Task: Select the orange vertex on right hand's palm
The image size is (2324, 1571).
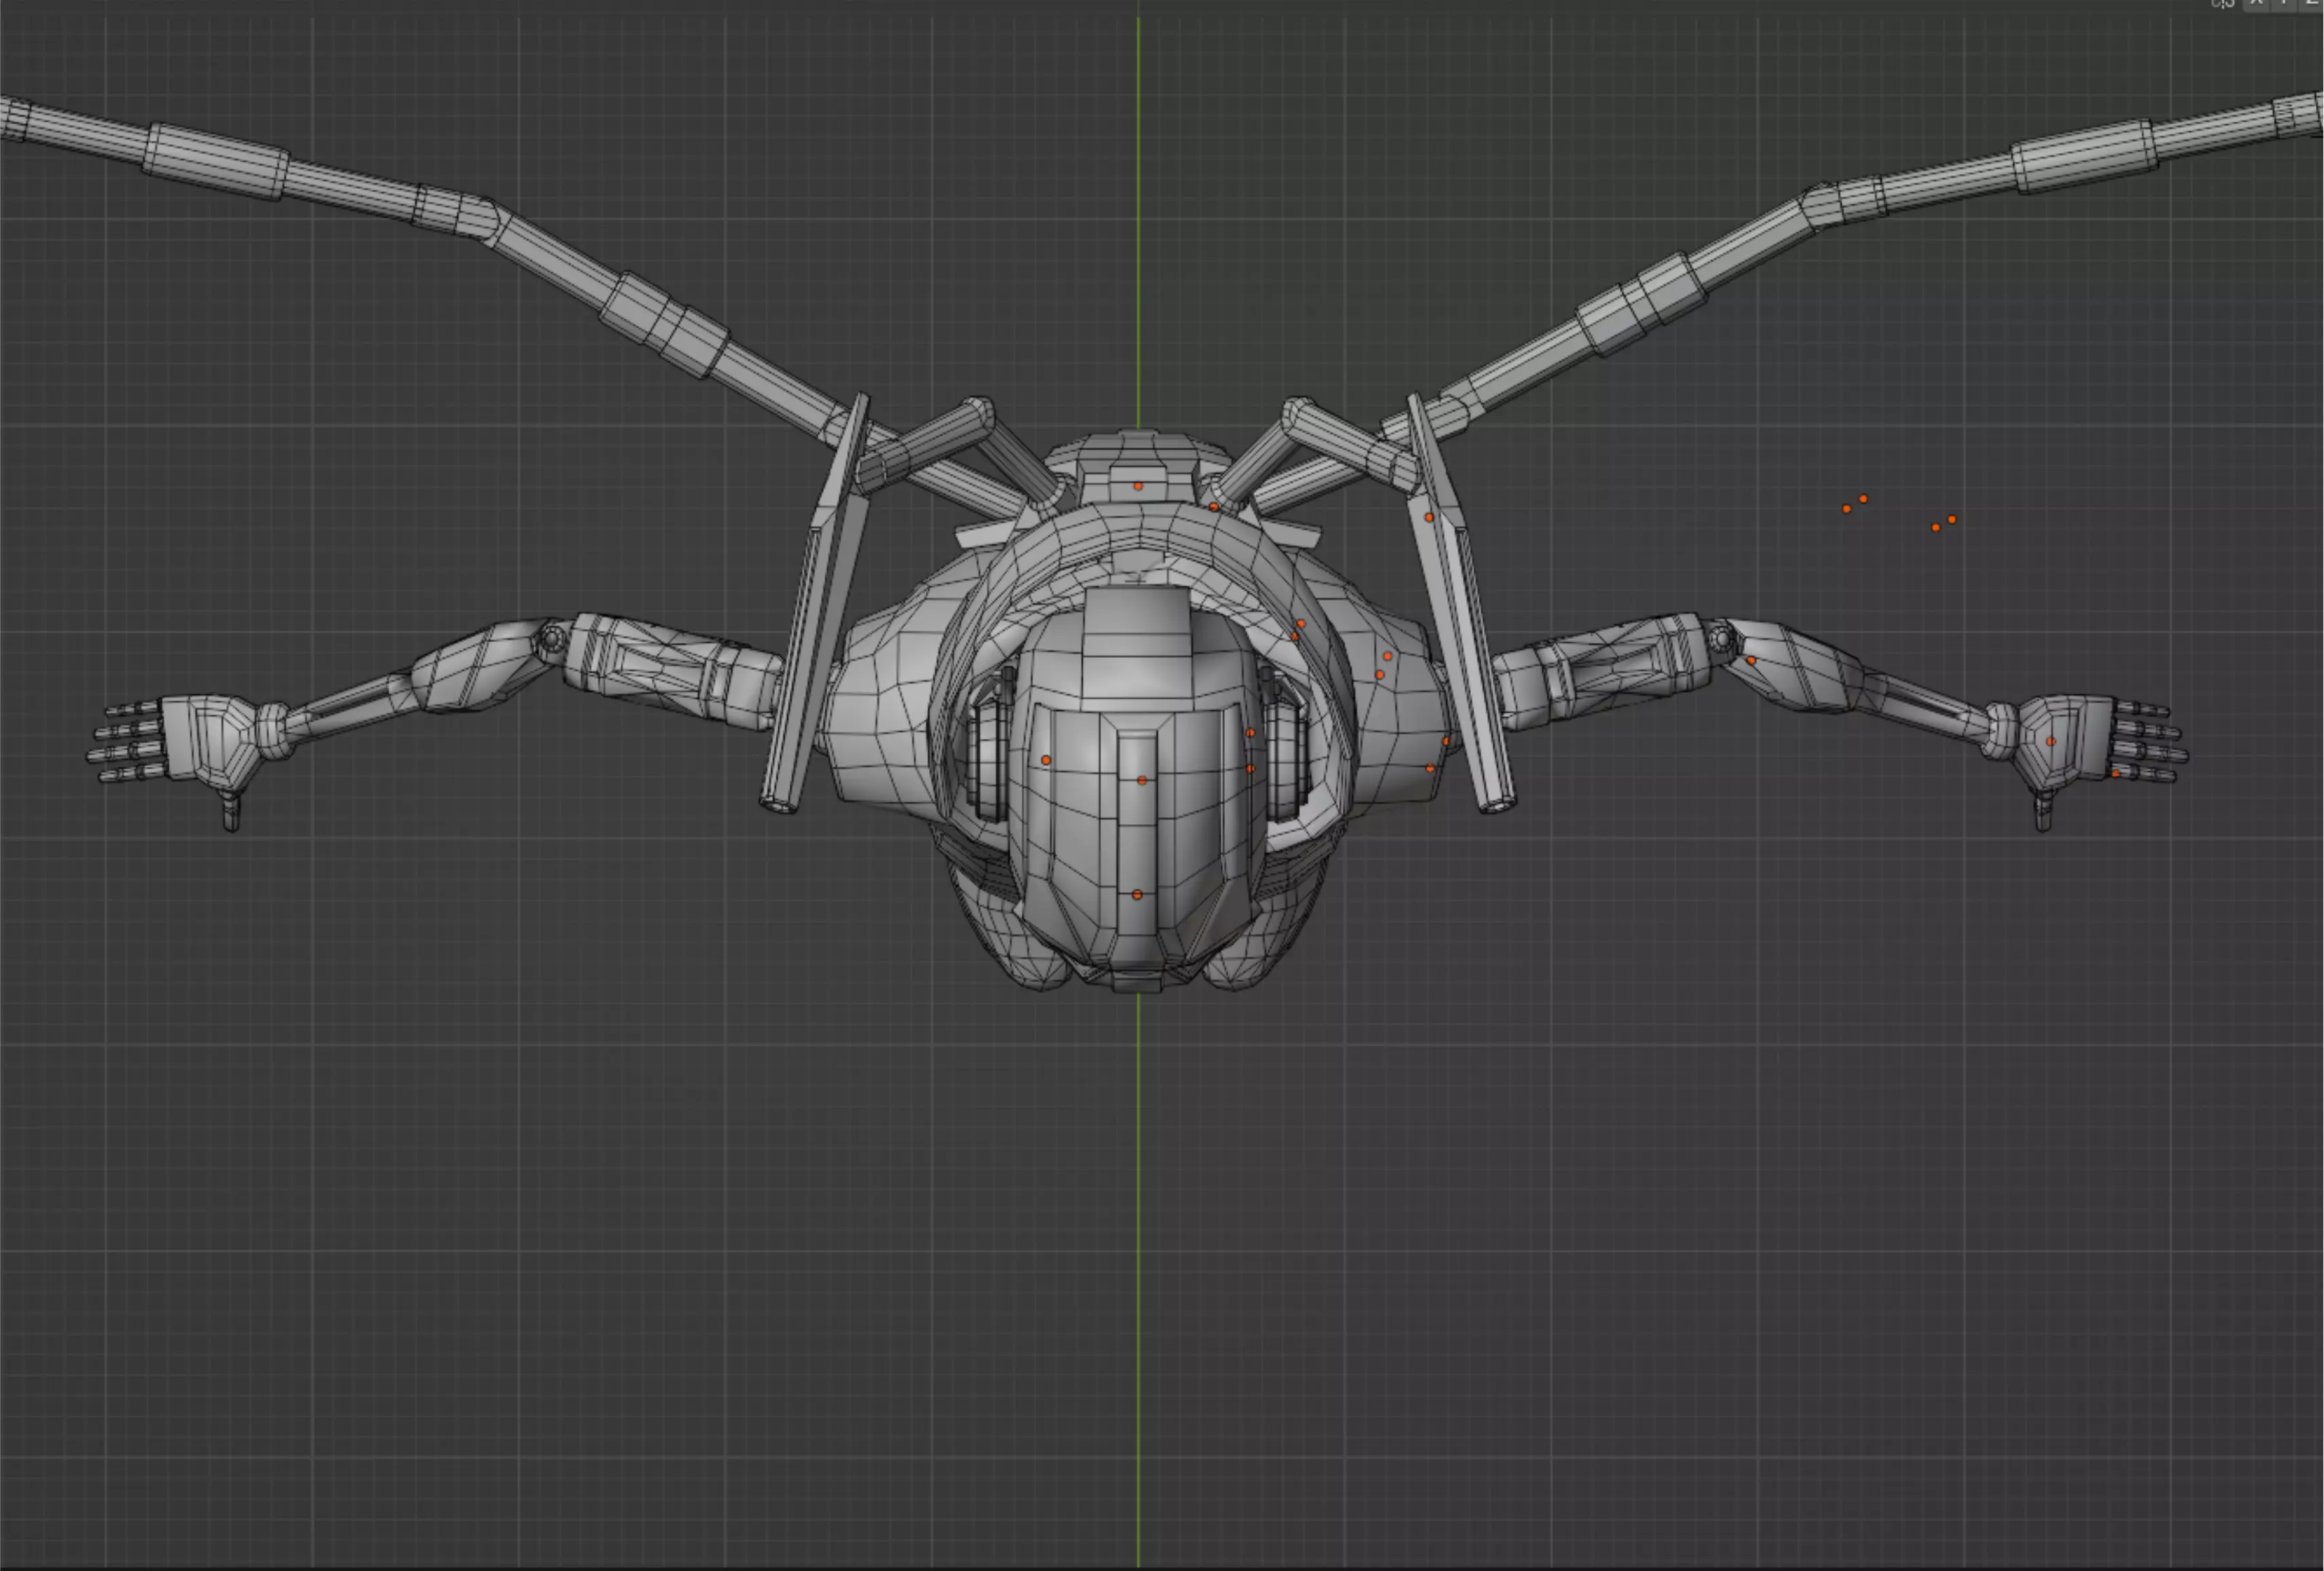Action: (x=2051, y=741)
